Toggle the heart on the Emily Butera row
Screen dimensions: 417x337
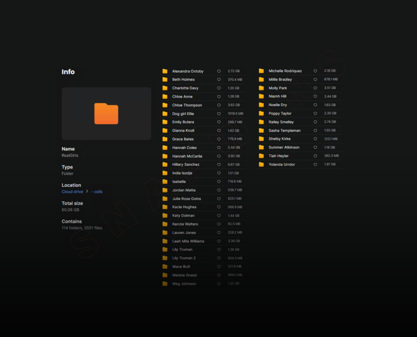[219, 122]
